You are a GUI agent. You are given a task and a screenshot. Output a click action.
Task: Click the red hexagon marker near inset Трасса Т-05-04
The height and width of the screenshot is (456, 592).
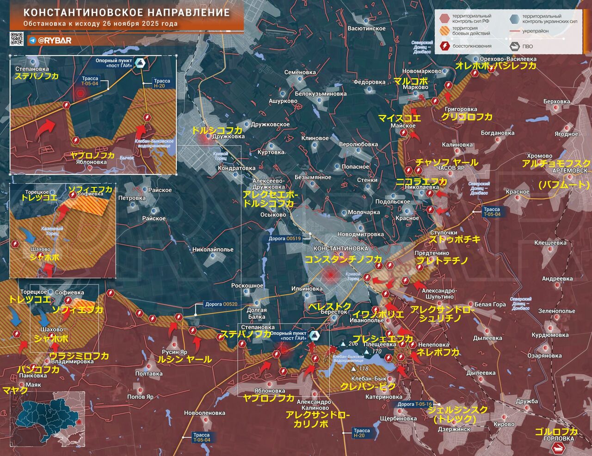(81, 93)
